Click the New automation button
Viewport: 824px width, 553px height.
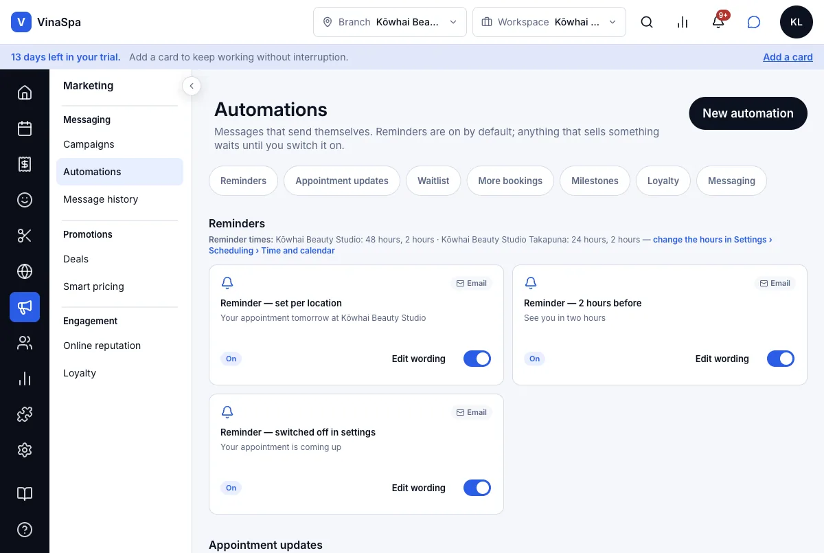[748, 113]
